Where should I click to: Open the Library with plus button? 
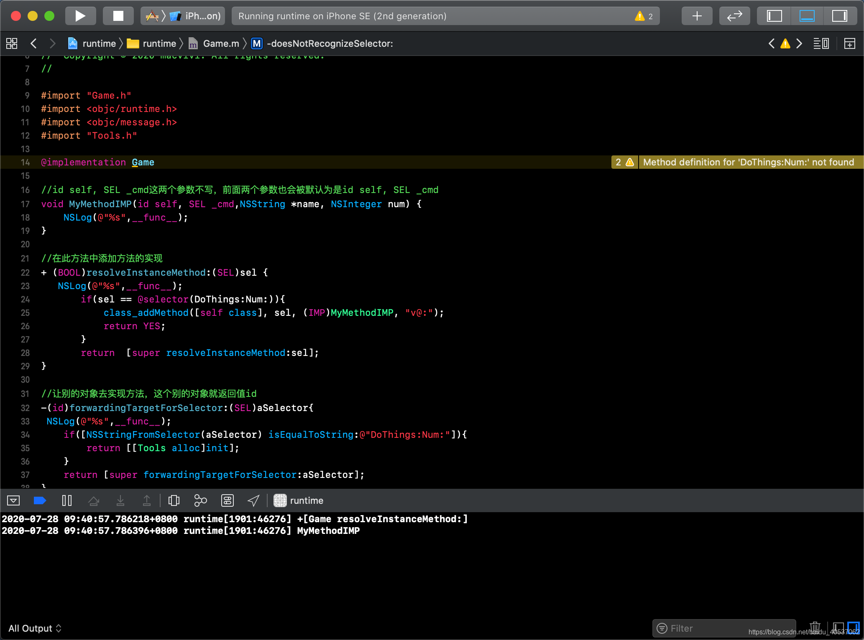(697, 16)
